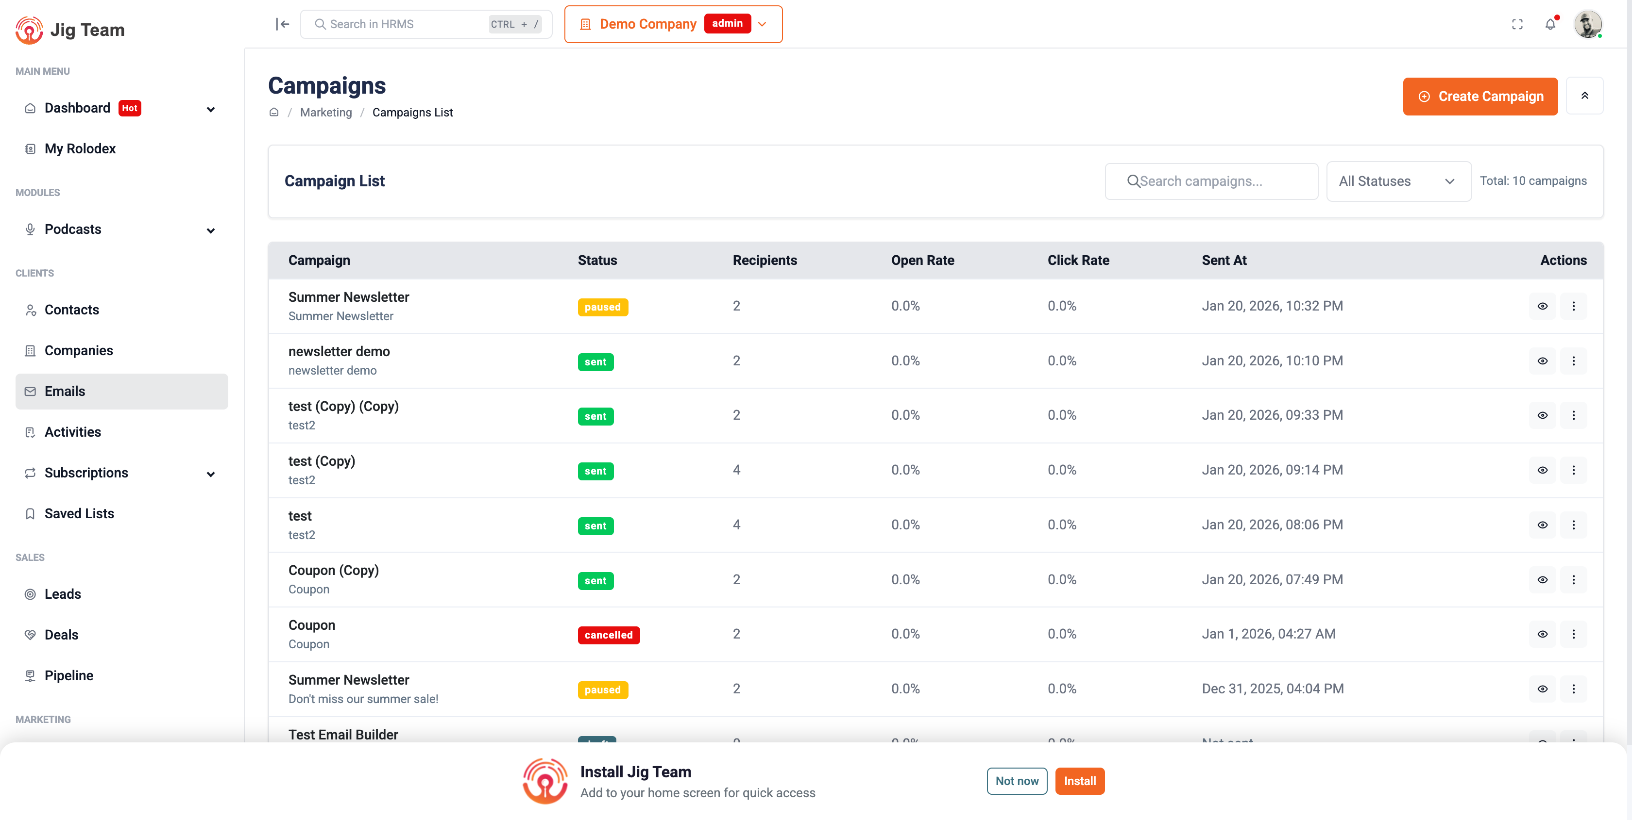1632x820 pixels.
Task: Click the Search campaigns input field
Action: click(x=1211, y=181)
